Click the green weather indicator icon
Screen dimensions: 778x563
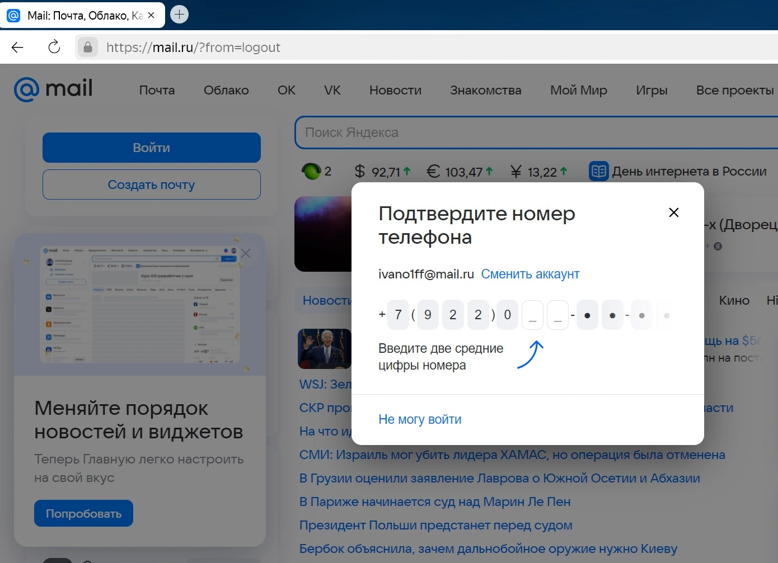311,171
